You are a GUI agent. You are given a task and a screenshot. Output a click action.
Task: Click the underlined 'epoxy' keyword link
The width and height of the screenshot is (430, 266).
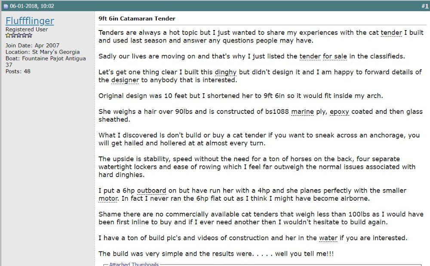pos(339,112)
